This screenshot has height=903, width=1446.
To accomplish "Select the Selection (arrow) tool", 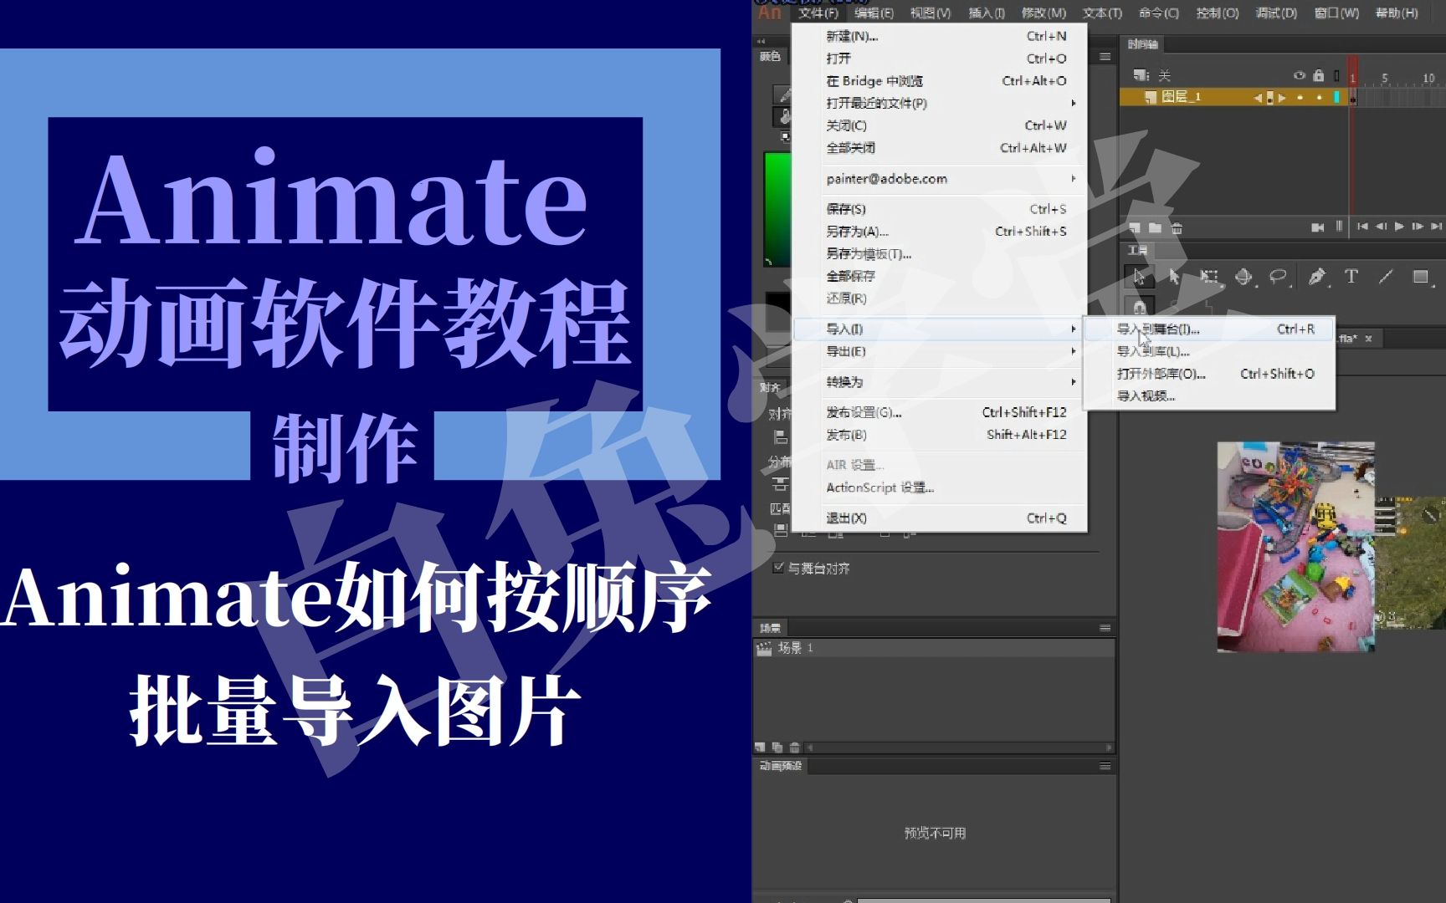I will [1140, 278].
